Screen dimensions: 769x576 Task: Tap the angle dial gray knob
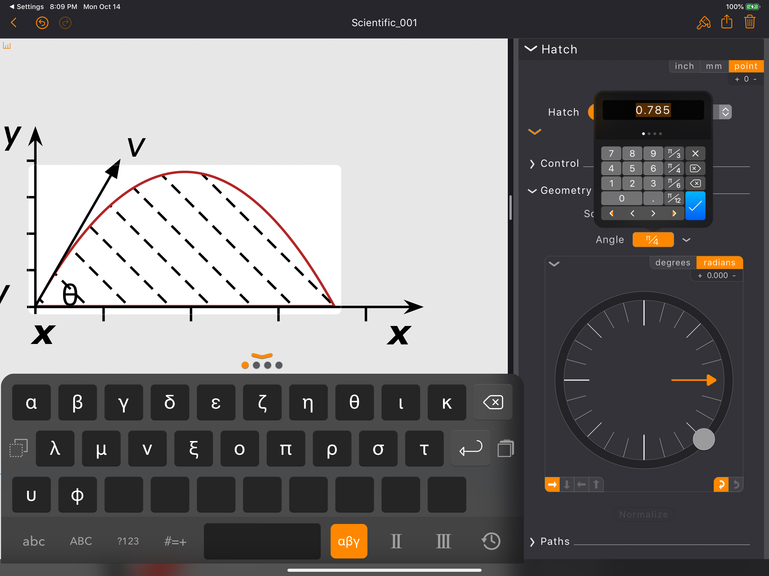pos(704,439)
